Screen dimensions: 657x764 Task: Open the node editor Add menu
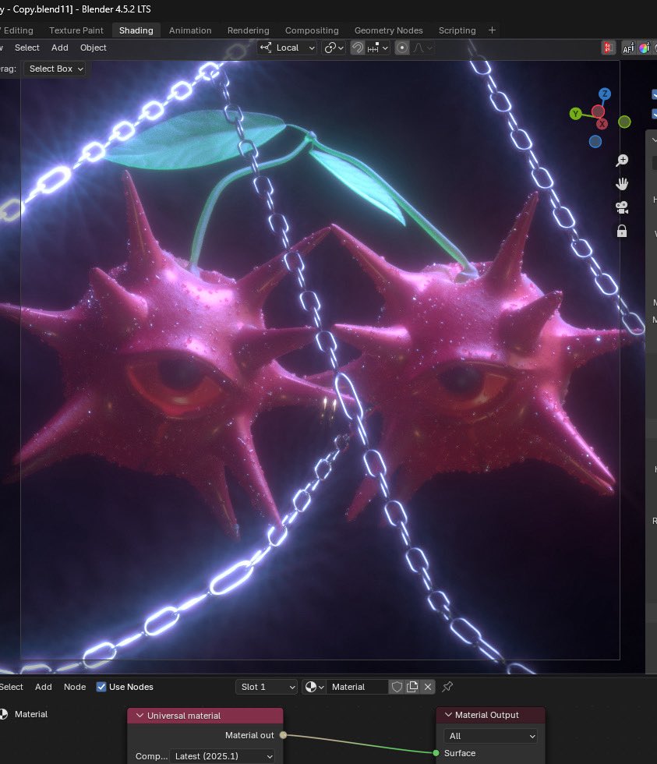44,687
